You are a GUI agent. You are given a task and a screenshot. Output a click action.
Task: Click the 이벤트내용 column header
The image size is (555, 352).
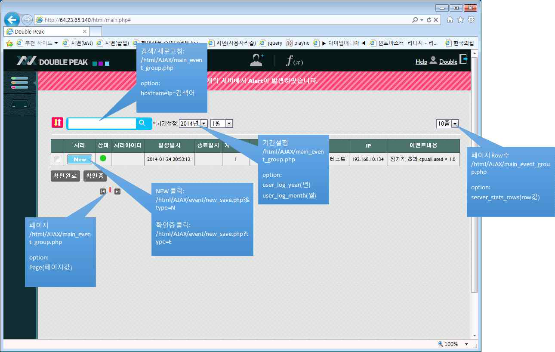pyautogui.click(x=424, y=145)
